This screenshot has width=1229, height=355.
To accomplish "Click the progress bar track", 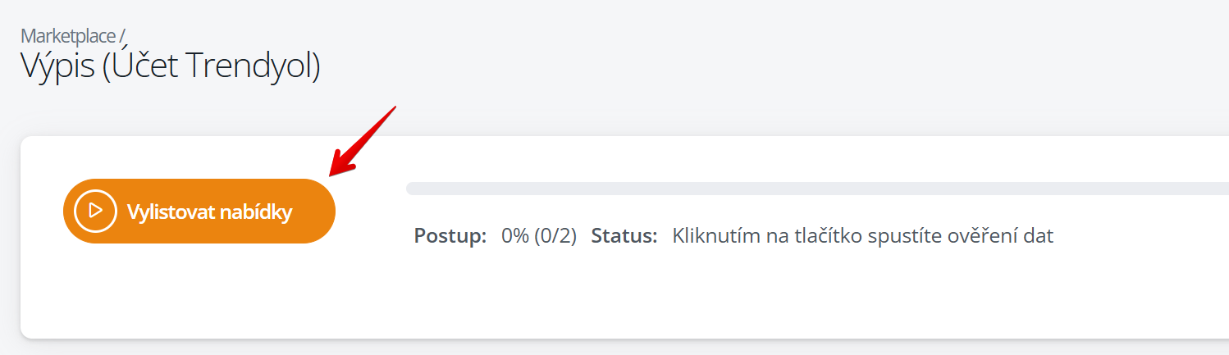I will (x=817, y=189).
